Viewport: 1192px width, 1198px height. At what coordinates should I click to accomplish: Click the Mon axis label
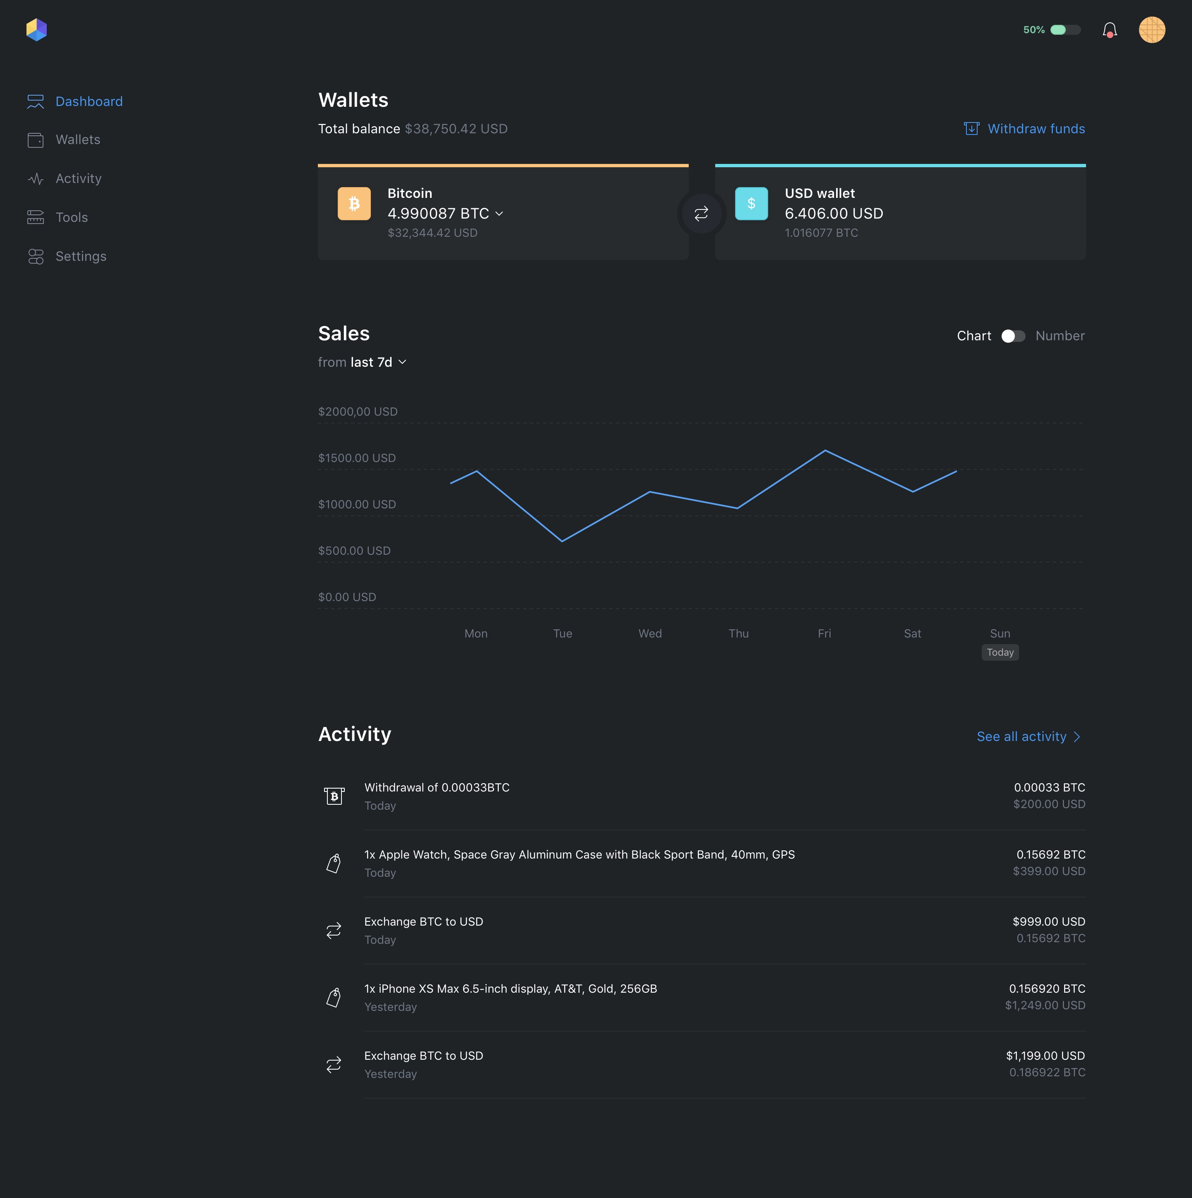pos(476,634)
